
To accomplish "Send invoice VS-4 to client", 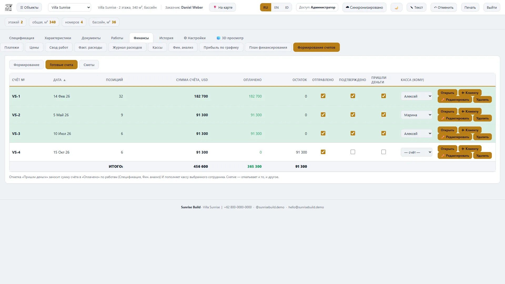I will click(470, 149).
